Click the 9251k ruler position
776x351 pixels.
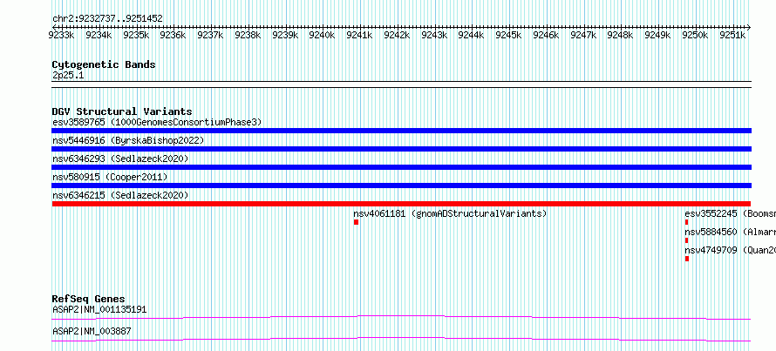732,35
